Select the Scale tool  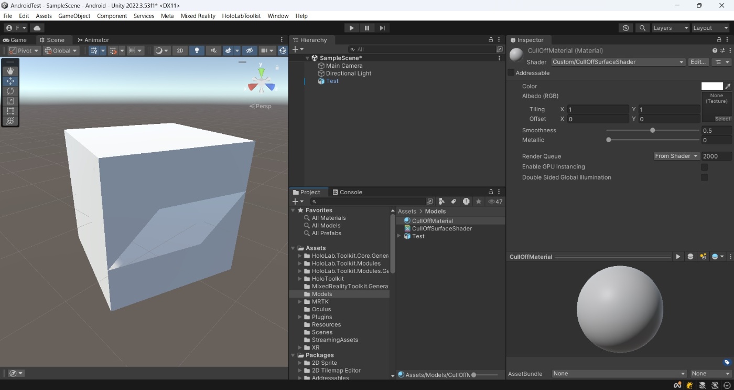10,101
